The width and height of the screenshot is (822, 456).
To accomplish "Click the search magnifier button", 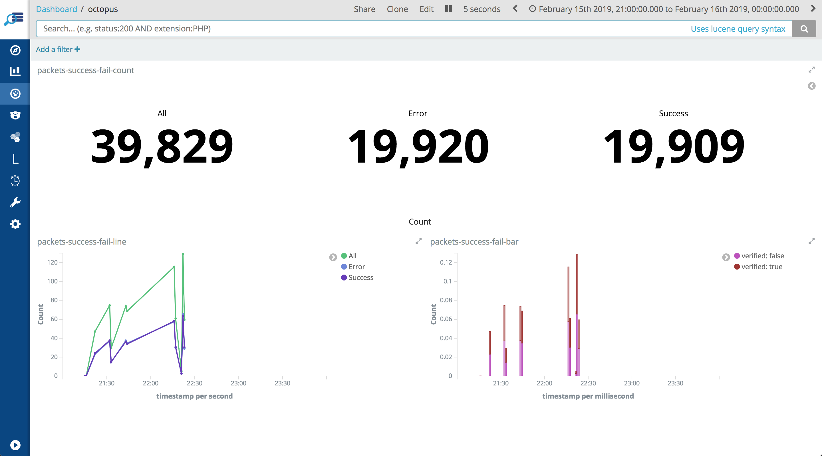I will [x=804, y=29].
